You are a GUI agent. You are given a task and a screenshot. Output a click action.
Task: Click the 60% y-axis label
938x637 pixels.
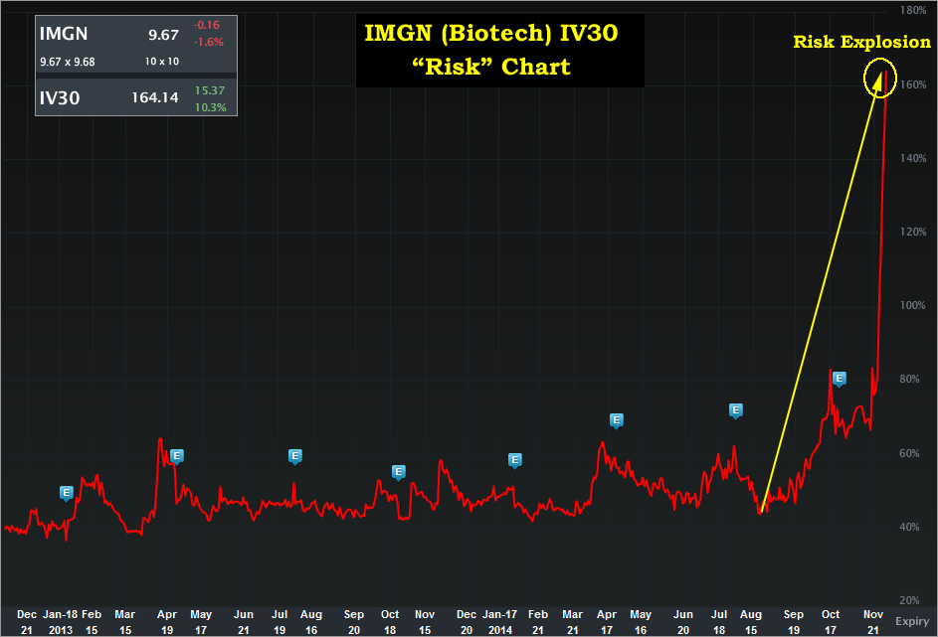pyautogui.click(x=910, y=453)
